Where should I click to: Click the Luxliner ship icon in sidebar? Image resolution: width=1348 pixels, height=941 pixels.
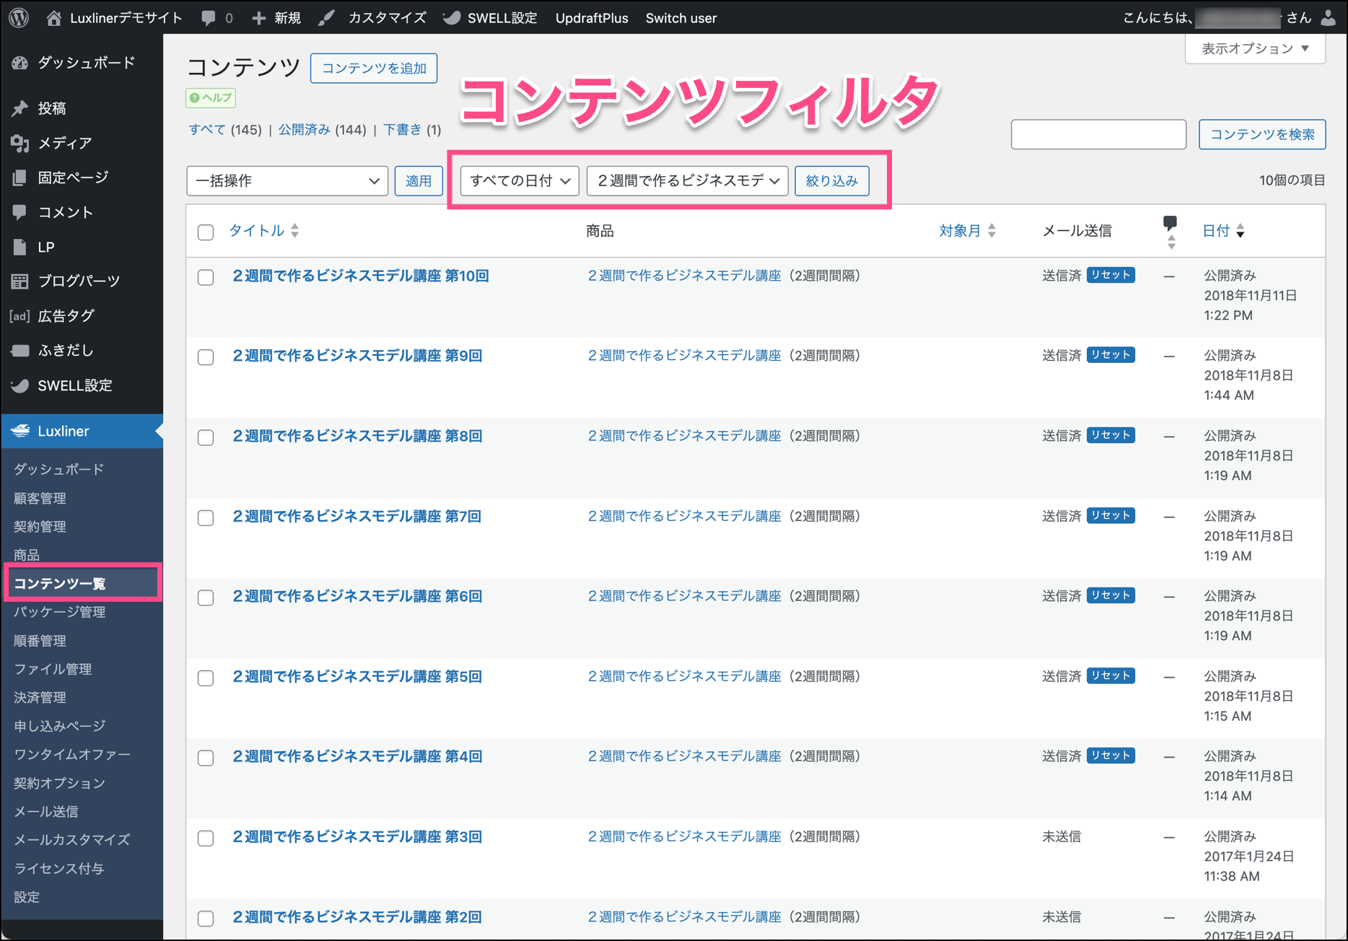(20, 431)
